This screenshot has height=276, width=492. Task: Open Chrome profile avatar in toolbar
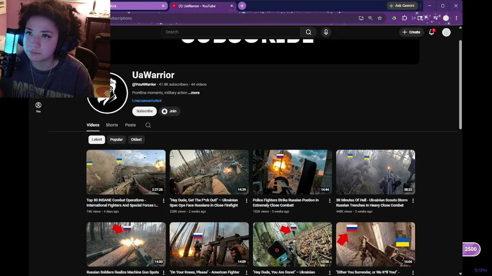click(446, 18)
